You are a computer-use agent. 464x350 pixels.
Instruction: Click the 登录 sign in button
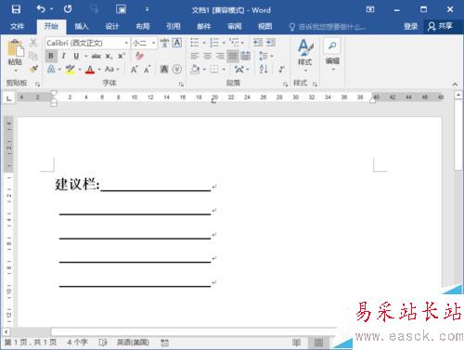click(411, 26)
